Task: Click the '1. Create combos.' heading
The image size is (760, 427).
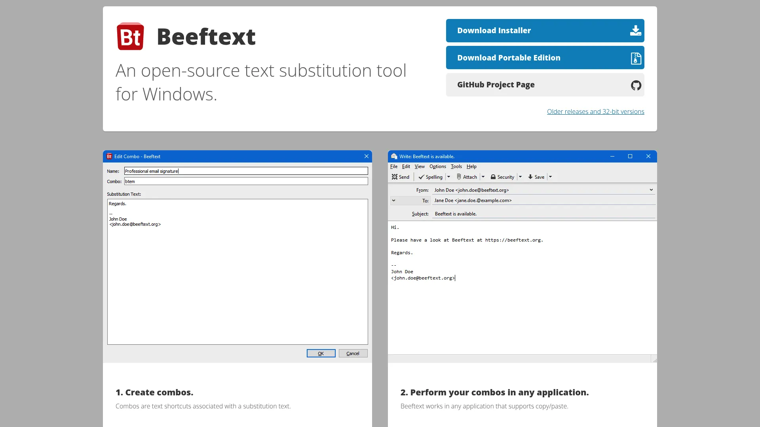Action: click(x=154, y=392)
